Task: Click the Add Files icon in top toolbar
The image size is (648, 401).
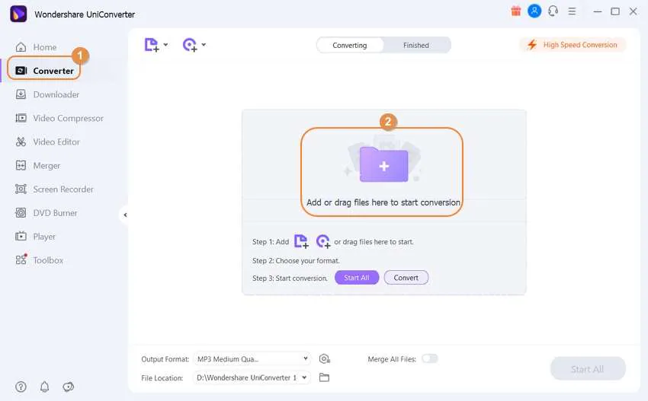Action: tap(152, 45)
